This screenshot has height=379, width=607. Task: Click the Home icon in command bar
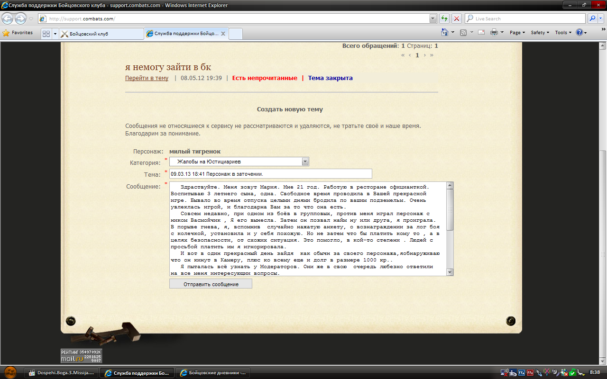point(444,32)
